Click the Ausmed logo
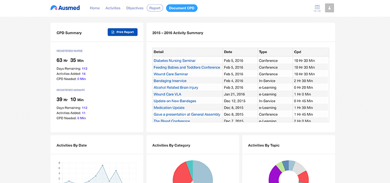The image size is (390, 183). tap(65, 8)
